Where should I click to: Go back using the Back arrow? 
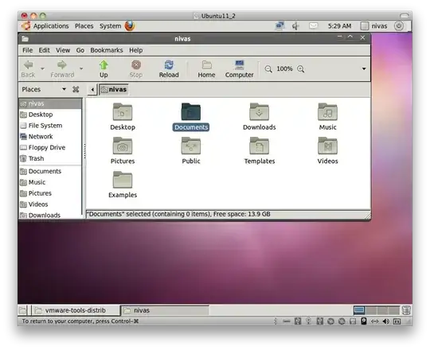(28, 69)
